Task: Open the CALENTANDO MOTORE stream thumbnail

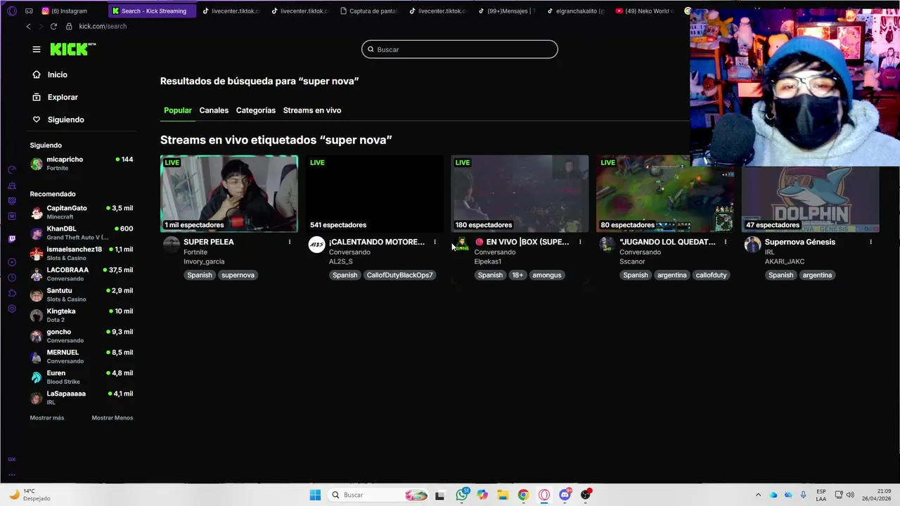Action: 375,193
